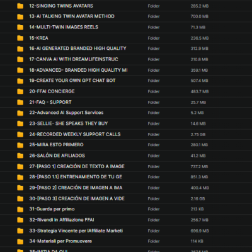This screenshot has width=252, height=252.
Task: Click the 2.75 GB size value
Action: (x=198, y=135)
